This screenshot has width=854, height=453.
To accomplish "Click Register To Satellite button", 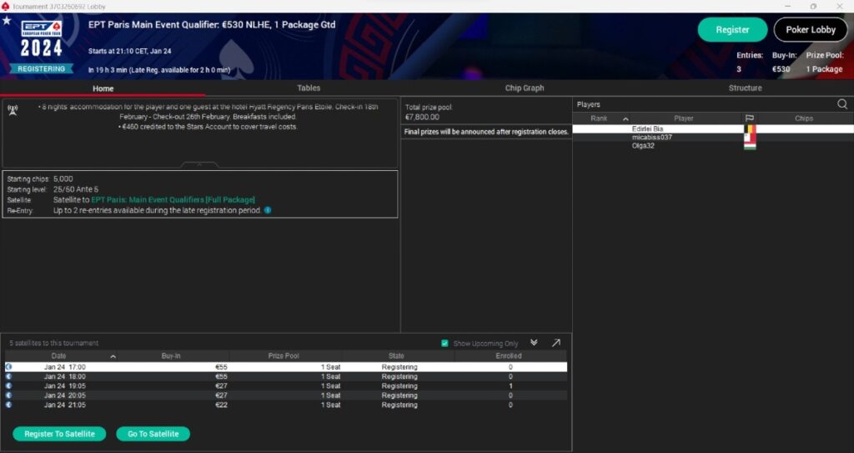I will 59,434.
